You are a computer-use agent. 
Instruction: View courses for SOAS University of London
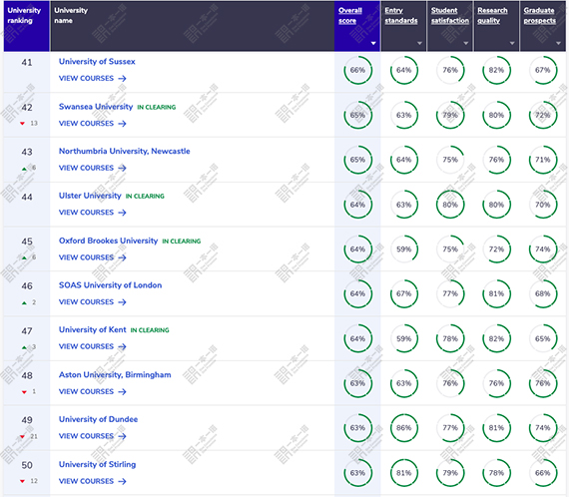(x=92, y=301)
